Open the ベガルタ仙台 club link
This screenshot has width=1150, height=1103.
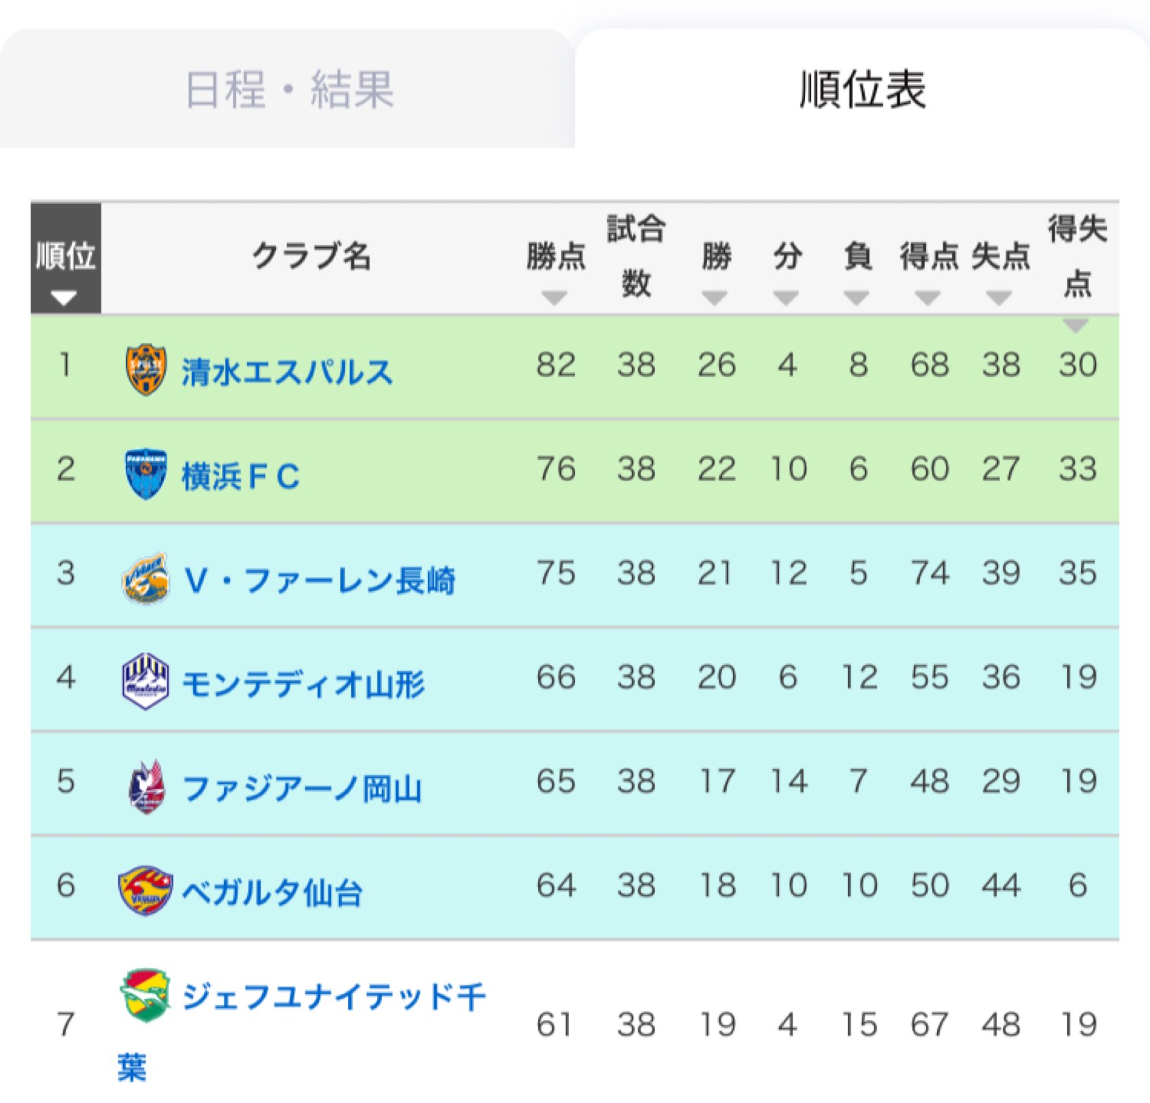272,892
